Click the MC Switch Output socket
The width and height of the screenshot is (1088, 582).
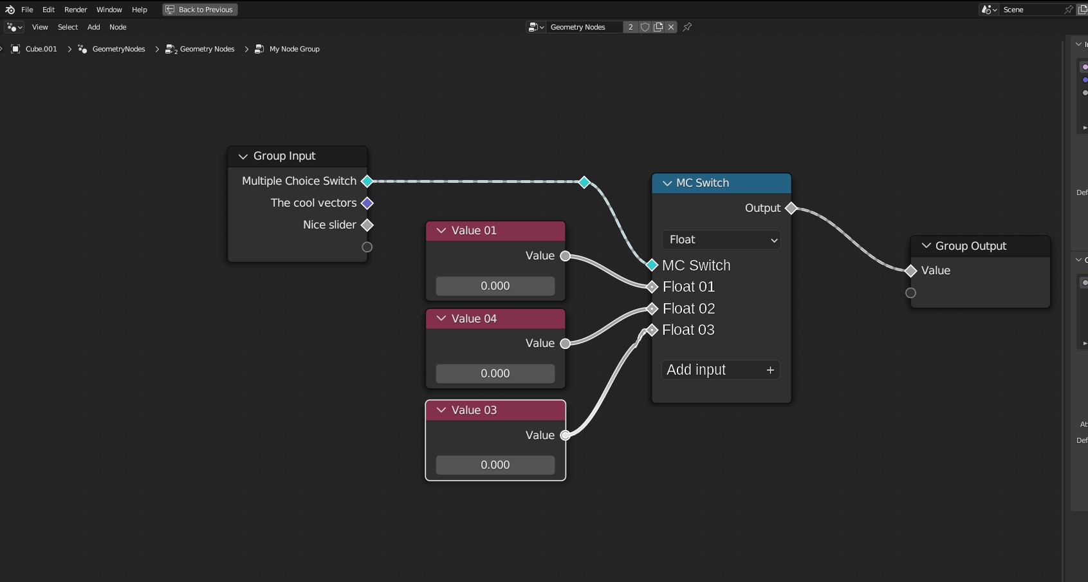[791, 208]
